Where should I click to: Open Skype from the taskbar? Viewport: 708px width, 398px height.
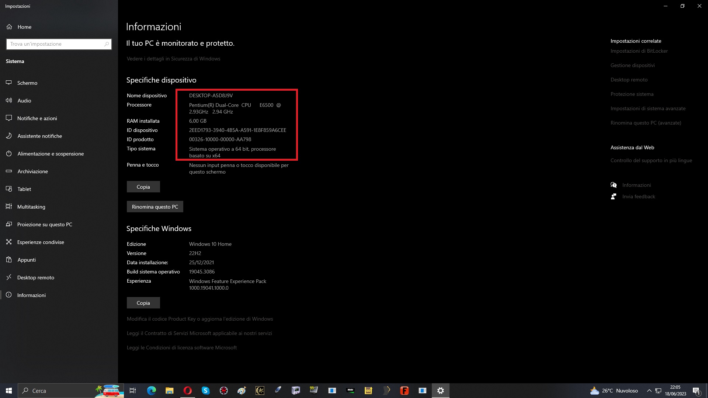point(205,391)
